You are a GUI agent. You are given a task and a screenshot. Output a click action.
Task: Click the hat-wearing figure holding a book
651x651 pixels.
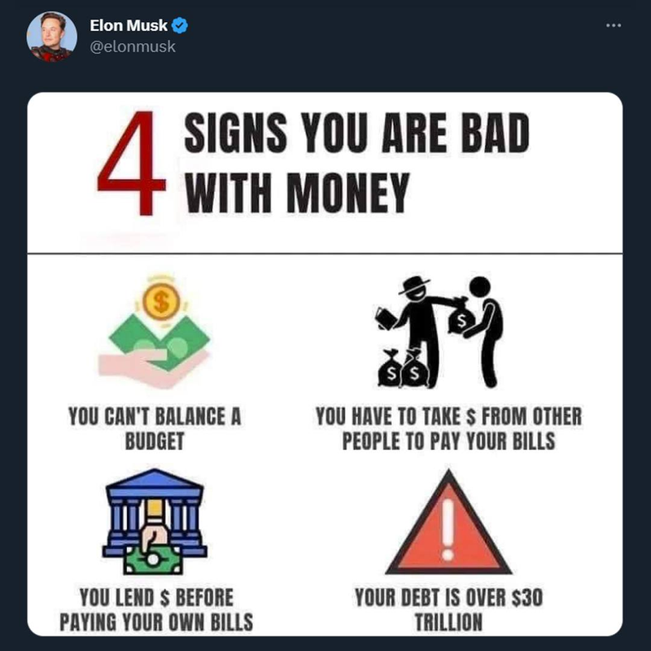click(415, 325)
